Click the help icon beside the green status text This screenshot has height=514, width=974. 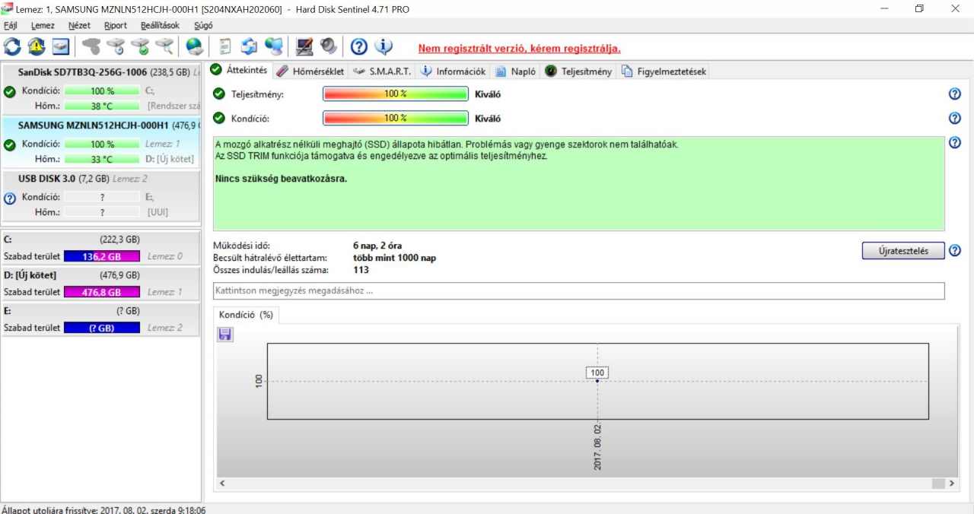click(x=955, y=143)
